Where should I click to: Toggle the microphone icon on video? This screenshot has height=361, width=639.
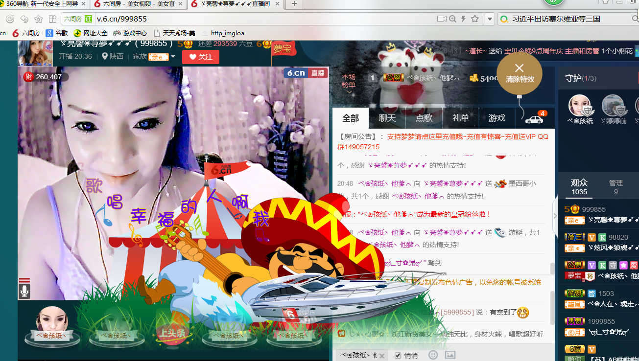click(x=24, y=292)
